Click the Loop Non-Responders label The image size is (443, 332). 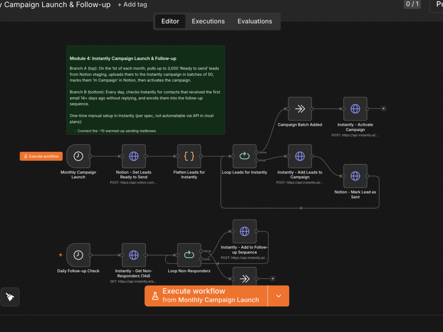point(189,271)
